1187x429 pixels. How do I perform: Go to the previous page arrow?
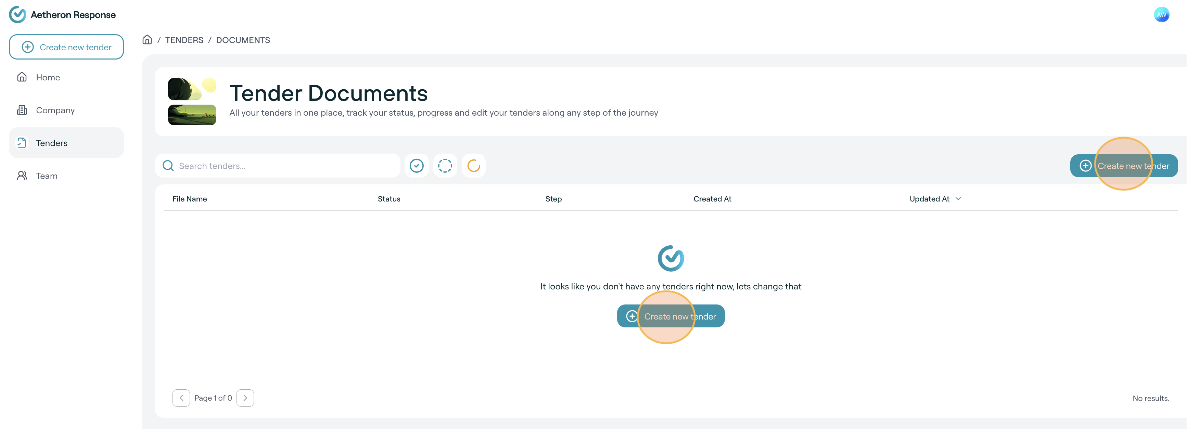[x=181, y=398]
